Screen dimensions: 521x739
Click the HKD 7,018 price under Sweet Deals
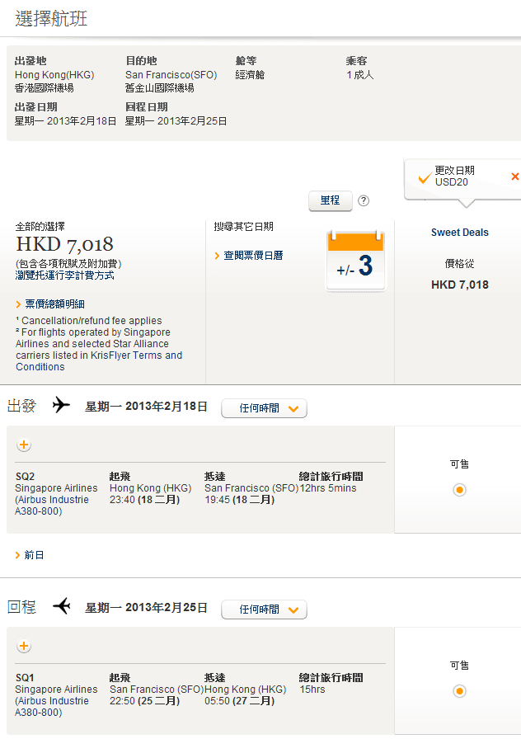pyautogui.click(x=459, y=285)
